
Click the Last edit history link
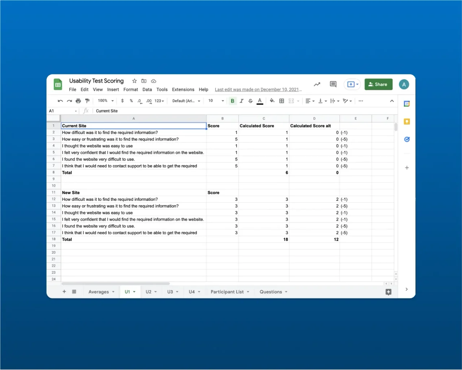click(x=258, y=89)
